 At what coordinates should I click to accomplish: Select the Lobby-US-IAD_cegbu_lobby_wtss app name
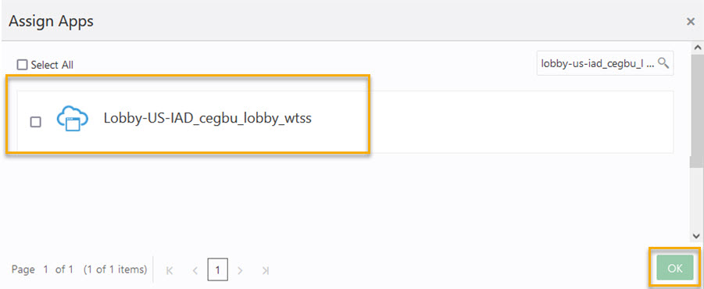207,119
